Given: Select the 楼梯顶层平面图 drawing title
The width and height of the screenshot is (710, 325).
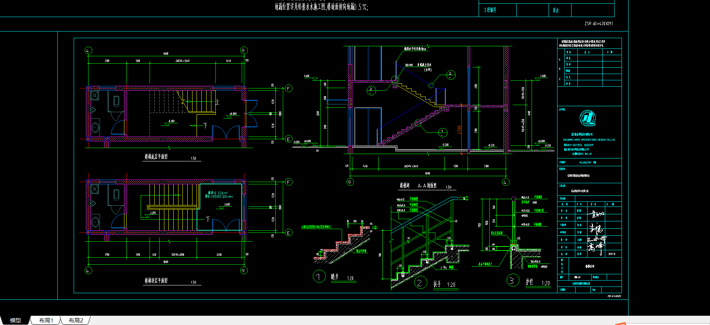Looking at the screenshot, I should point(156,281).
